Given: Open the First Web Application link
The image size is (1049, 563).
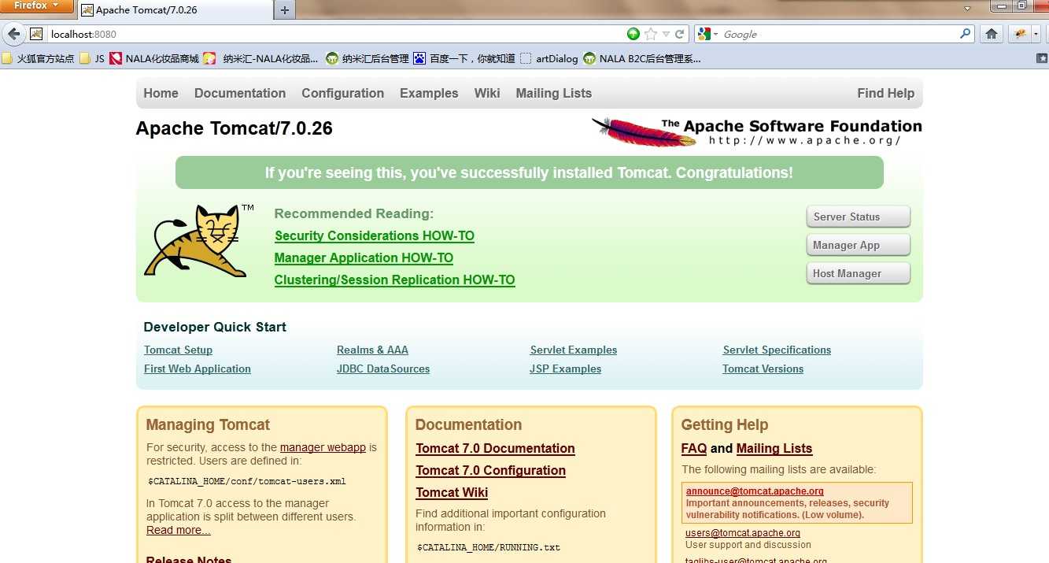Looking at the screenshot, I should (x=198, y=369).
